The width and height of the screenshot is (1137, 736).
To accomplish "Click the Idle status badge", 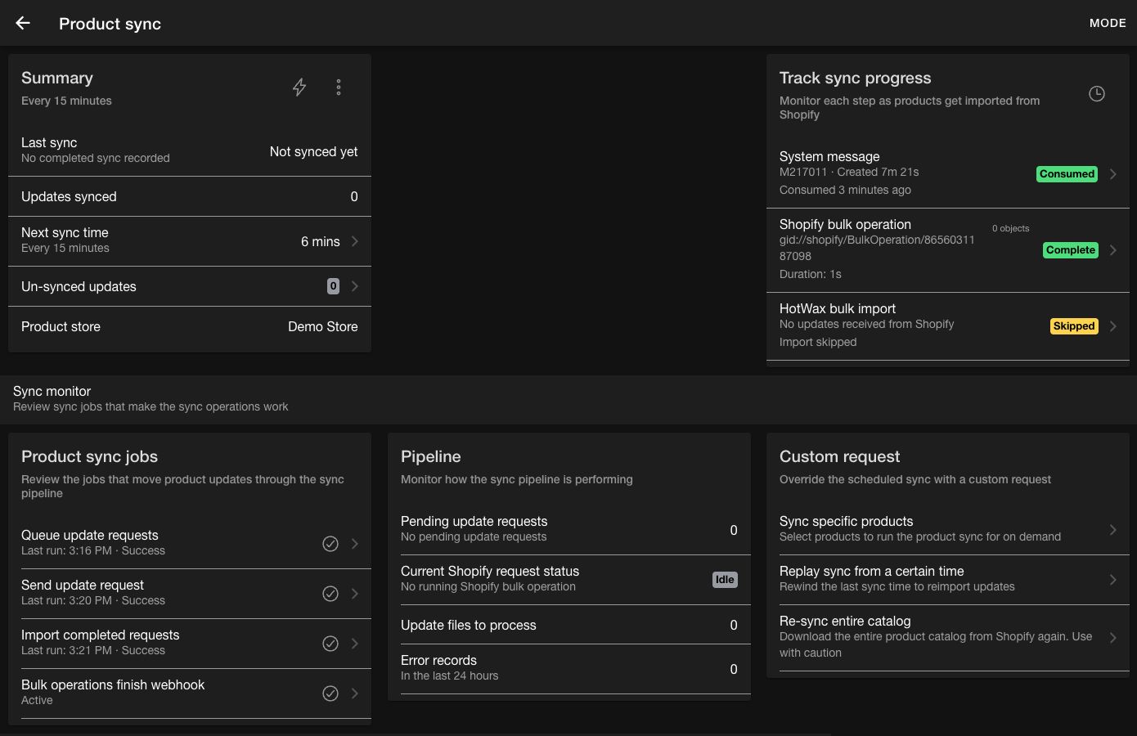I will (725, 580).
